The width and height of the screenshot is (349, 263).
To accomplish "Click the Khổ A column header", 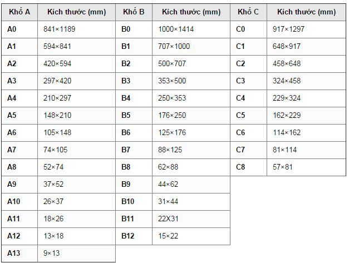I will click(x=19, y=12).
